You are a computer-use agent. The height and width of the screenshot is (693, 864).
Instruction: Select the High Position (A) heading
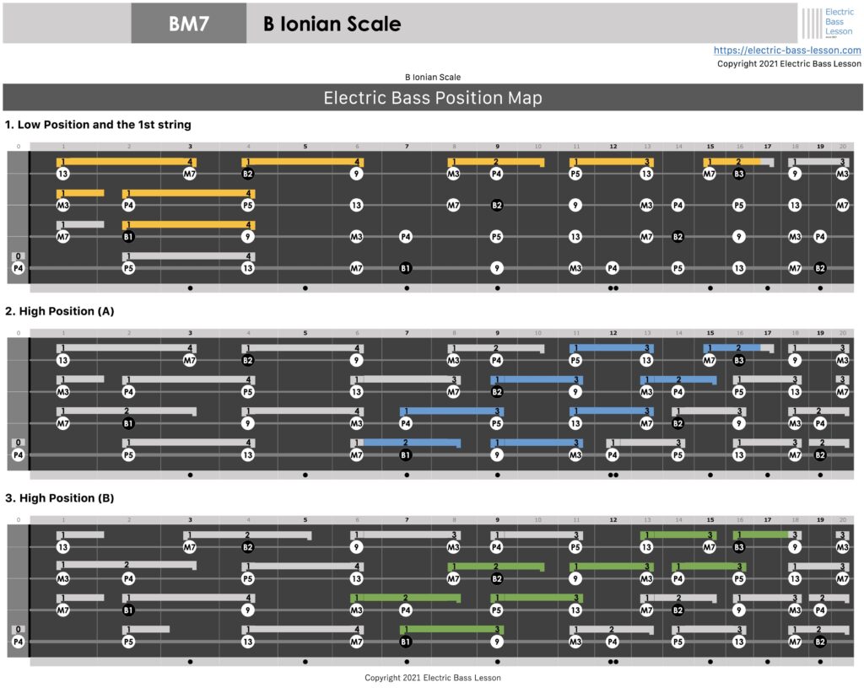(x=59, y=311)
